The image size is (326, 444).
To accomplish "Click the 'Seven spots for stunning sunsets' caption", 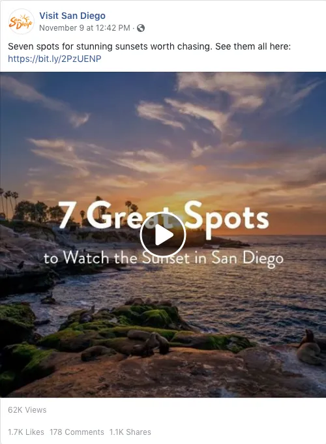I will pos(149,46).
